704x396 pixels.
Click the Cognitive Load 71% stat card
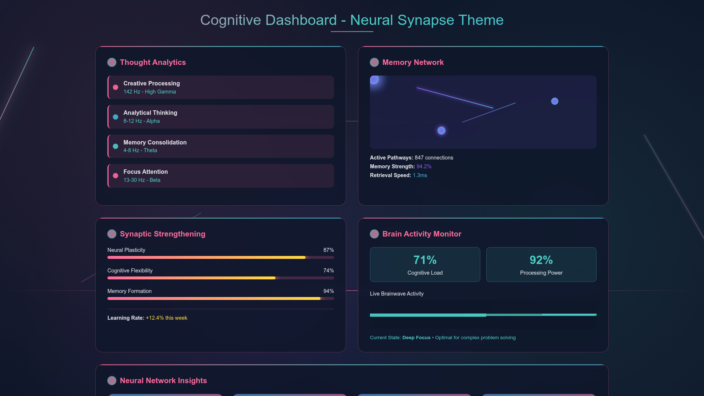pyautogui.click(x=425, y=264)
